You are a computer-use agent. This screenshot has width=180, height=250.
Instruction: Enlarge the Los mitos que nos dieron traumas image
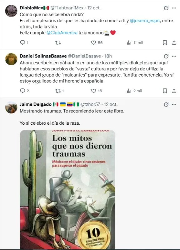(67, 190)
